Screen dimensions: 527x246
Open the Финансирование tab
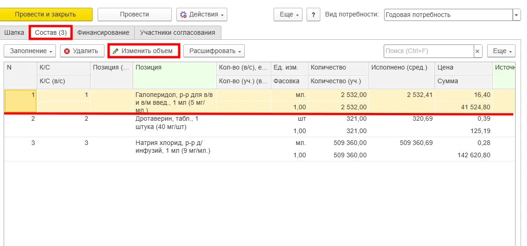click(x=103, y=32)
